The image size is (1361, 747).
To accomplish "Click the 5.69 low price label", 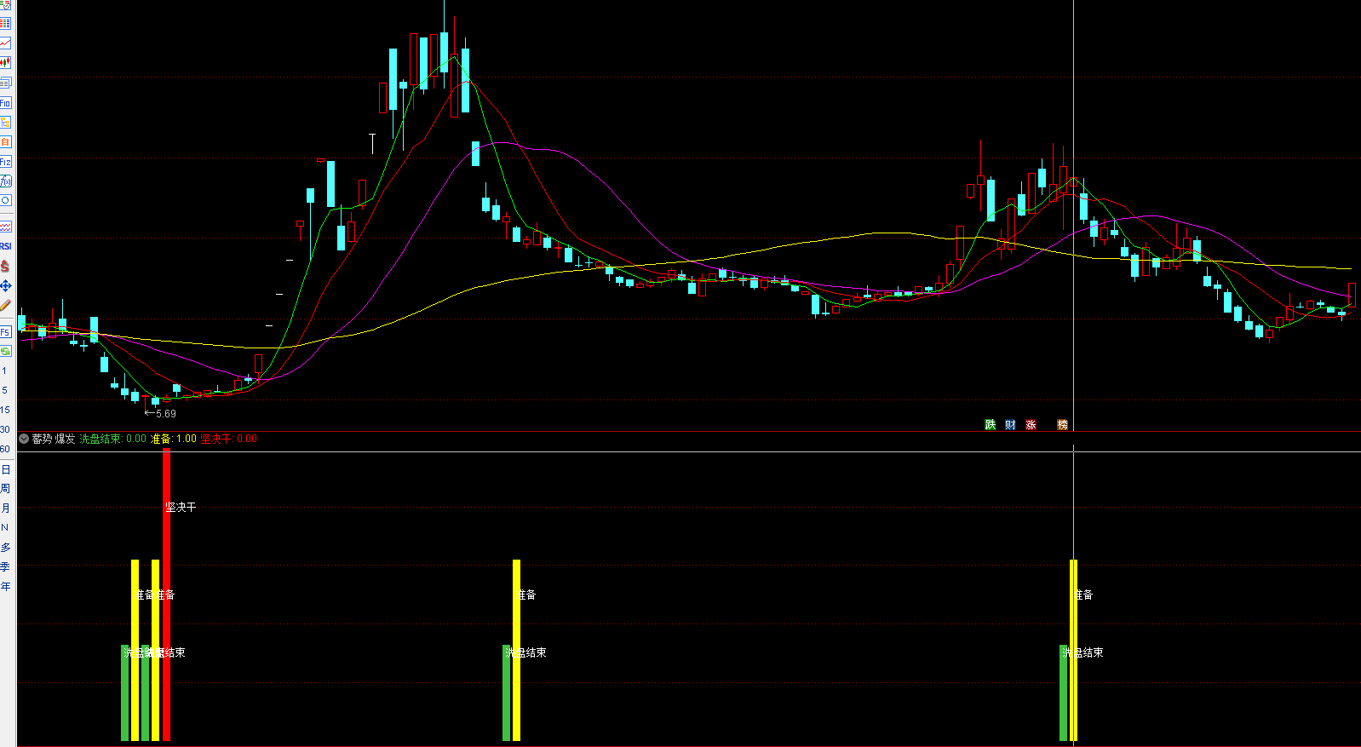I will pos(165,413).
